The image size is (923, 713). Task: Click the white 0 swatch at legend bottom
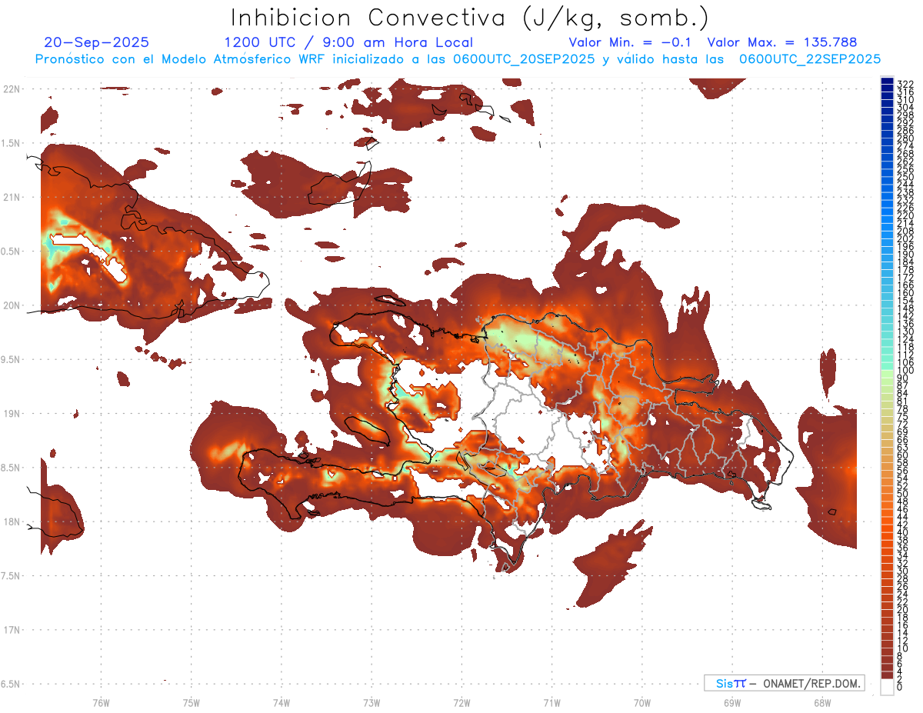[x=887, y=686]
